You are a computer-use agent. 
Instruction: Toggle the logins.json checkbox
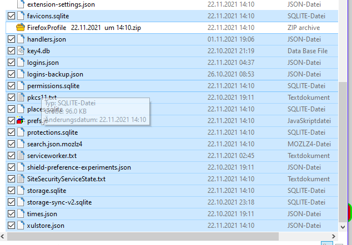(x=11, y=63)
